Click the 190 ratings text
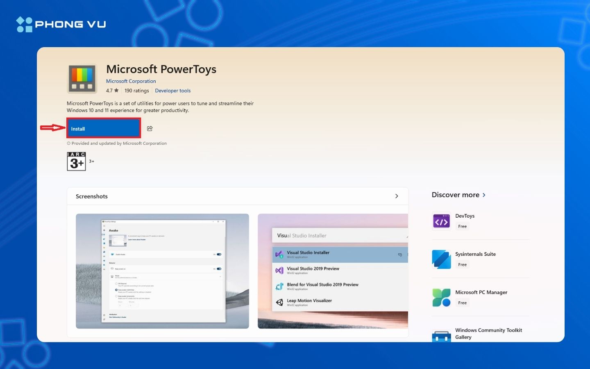The height and width of the screenshot is (369, 590). pyautogui.click(x=136, y=91)
